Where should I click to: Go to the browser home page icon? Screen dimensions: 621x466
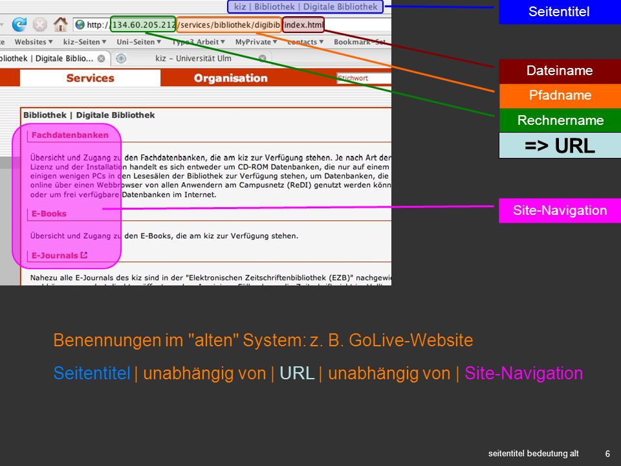coord(60,24)
